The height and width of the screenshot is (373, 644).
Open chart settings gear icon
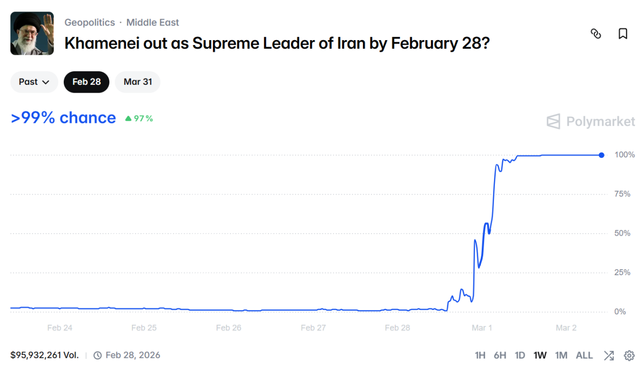[629, 355]
